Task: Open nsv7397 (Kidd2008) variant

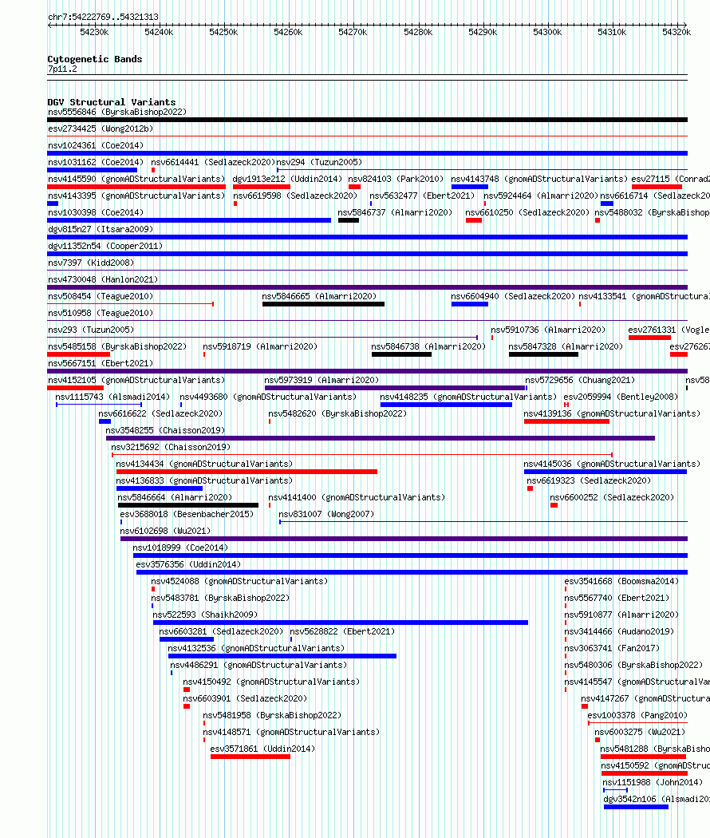Action: coord(91,263)
